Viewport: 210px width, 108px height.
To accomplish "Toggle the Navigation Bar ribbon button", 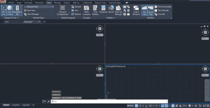I will 17,10.
